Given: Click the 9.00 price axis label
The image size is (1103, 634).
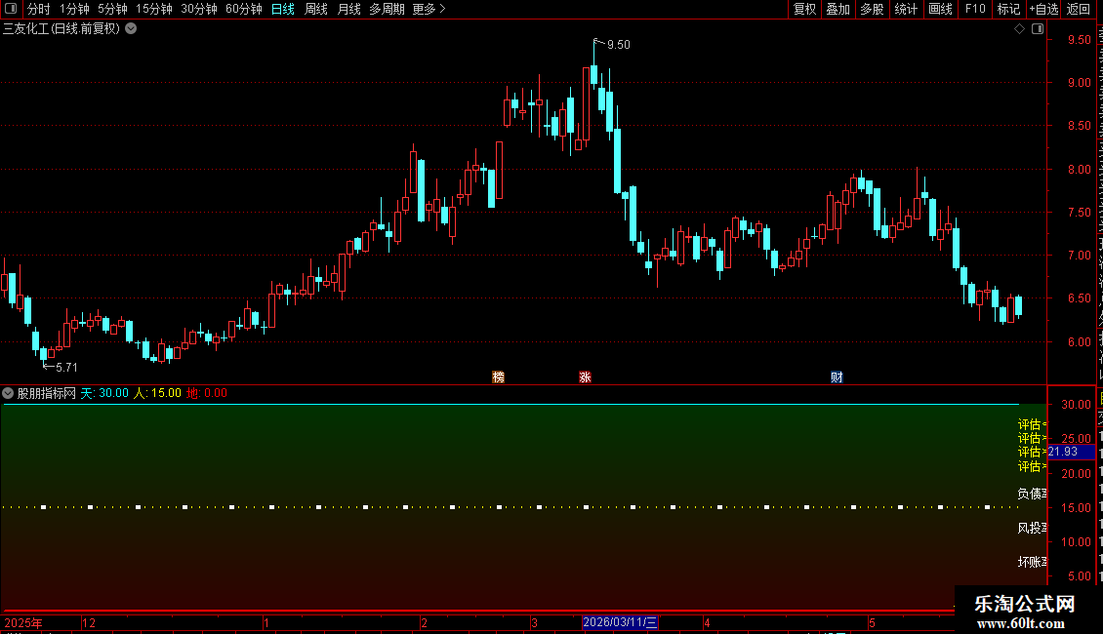Looking at the screenshot, I should pyautogui.click(x=1079, y=82).
